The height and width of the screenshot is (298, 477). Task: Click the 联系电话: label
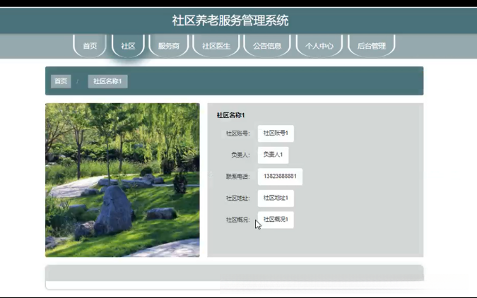[x=238, y=177]
